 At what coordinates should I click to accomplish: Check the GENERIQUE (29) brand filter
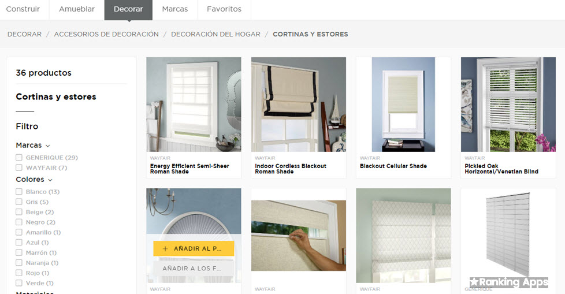click(x=19, y=158)
